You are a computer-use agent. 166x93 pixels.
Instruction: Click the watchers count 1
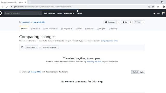tap(118, 22)
